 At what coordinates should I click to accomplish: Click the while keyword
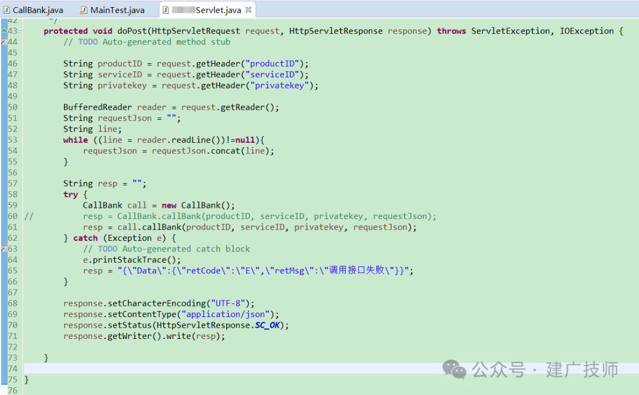click(x=75, y=140)
